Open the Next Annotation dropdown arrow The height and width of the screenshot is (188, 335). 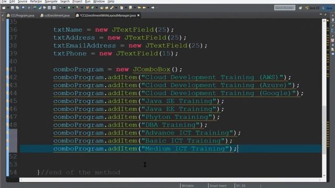[x=126, y=8]
